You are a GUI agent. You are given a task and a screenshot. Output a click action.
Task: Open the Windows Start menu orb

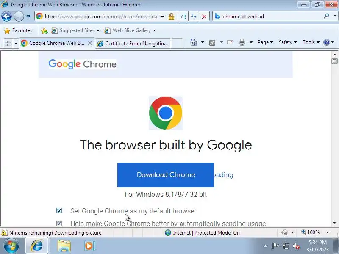[x=11, y=246]
